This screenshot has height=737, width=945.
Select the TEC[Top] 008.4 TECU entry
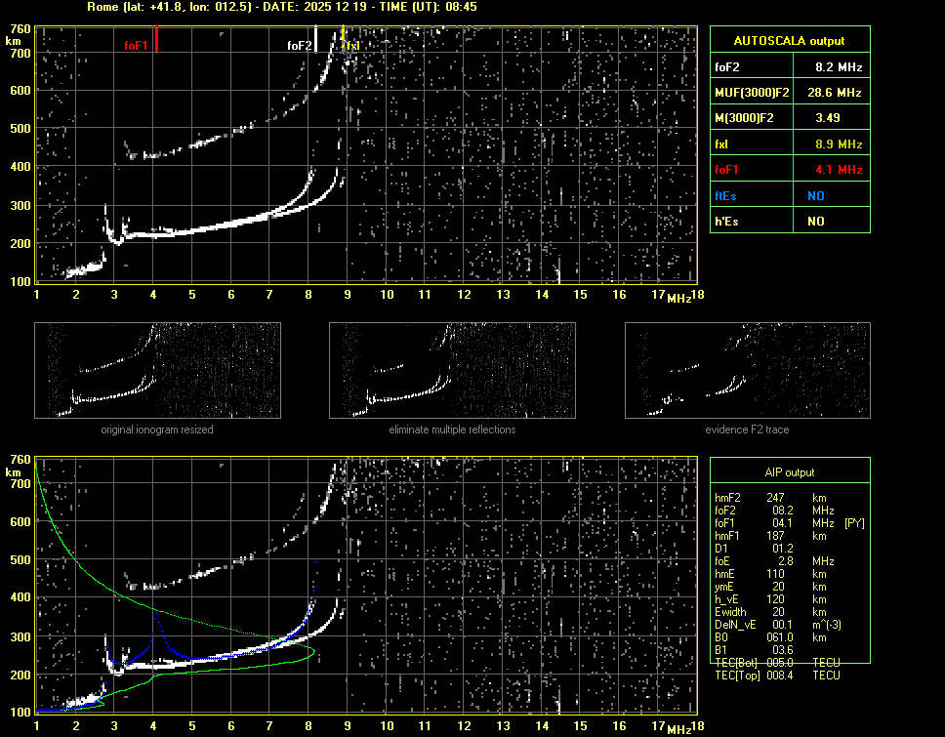coord(776,676)
